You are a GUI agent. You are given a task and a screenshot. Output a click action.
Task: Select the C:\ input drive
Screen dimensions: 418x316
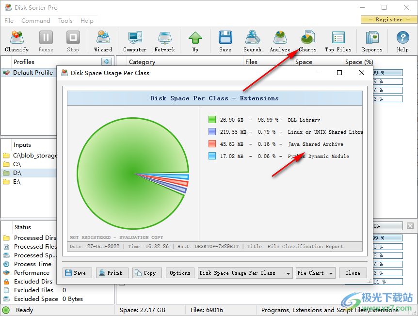[29, 164]
